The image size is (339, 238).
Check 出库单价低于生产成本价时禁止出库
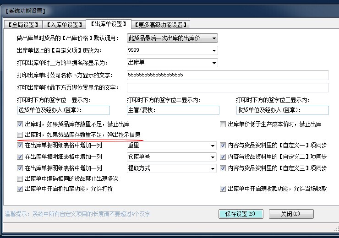coord(223,124)
